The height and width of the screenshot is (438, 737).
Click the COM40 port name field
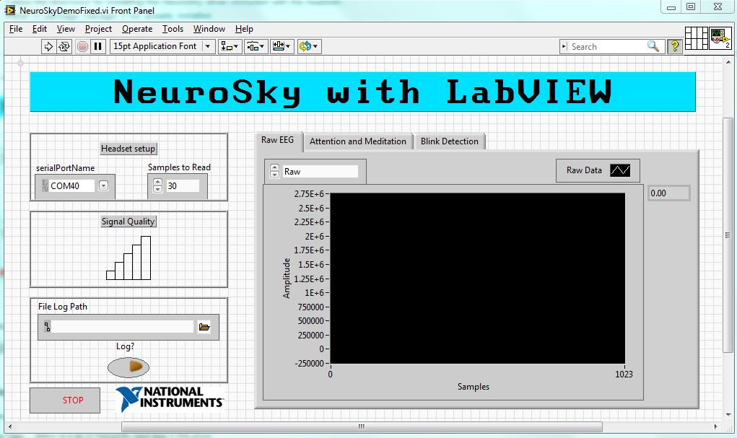tap(72, 185)
